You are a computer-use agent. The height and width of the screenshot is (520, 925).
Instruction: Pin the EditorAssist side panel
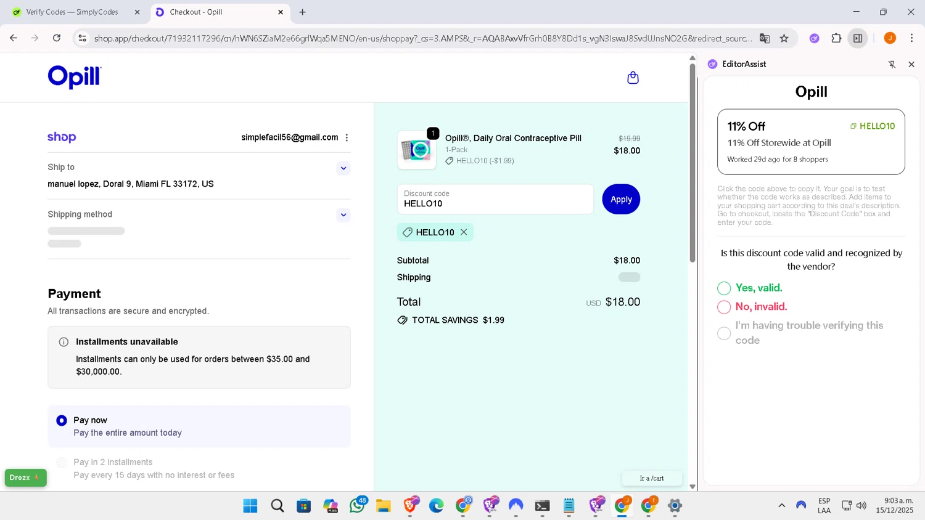point(892,64)
